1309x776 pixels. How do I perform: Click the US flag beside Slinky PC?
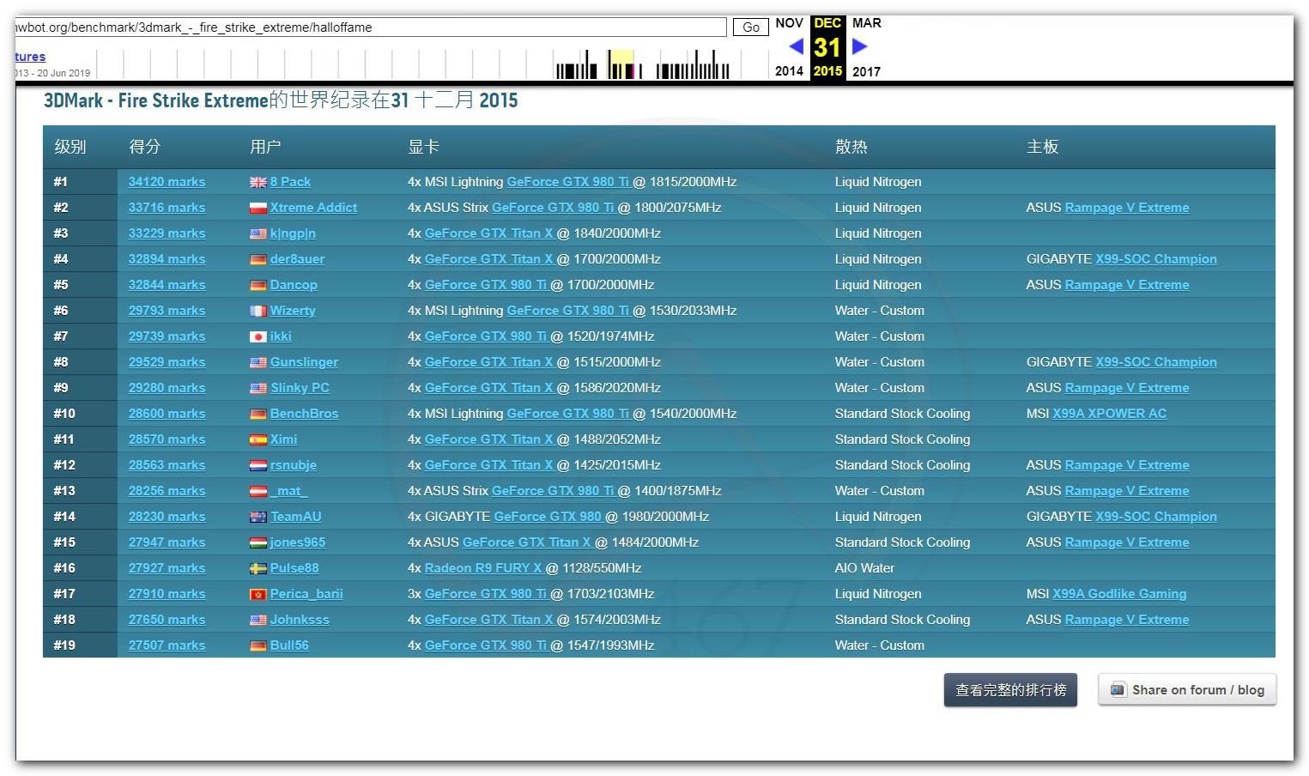[258, 388]
